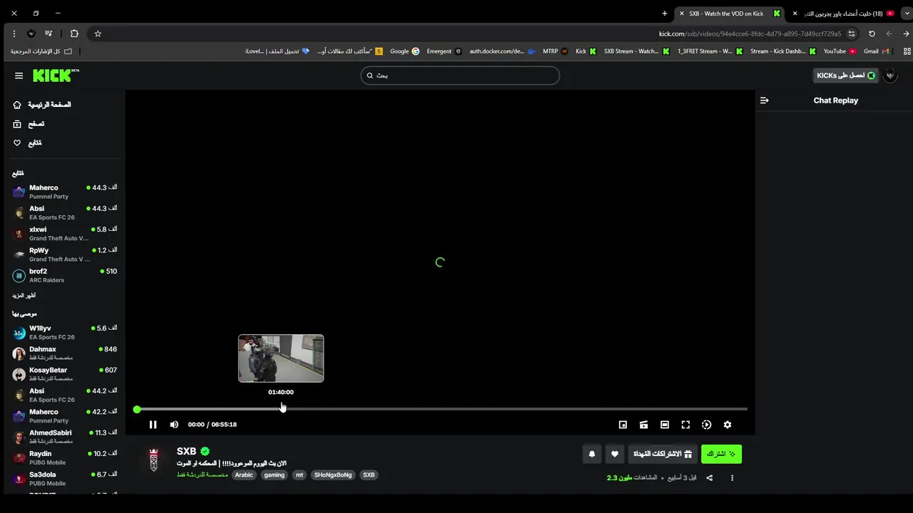Click the address bar URL
This screenshot has width=913, height=513.
[x=750, y=33]
